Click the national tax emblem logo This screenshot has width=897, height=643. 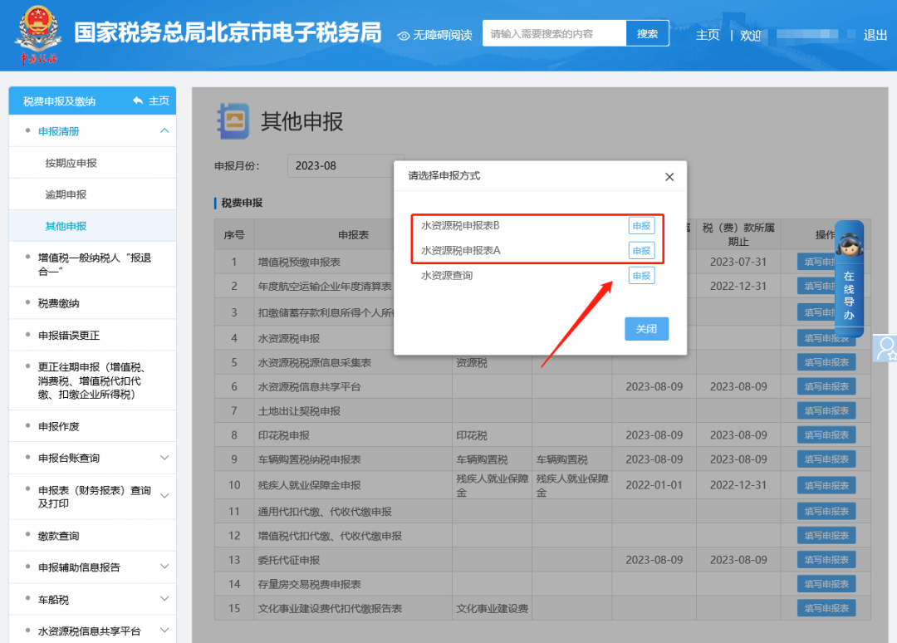tap(39, 34)
